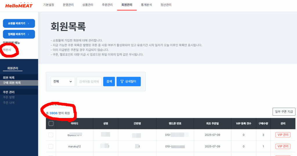Click VIP 관리 for the first row
Viewport: 297px width, 156px height.
pos(283,135)
